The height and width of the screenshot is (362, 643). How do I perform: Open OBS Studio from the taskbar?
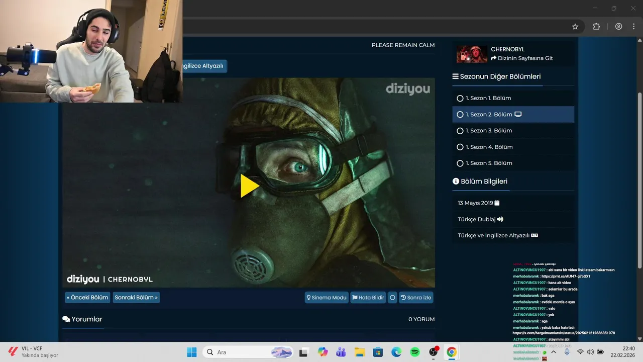pos(434,352)
